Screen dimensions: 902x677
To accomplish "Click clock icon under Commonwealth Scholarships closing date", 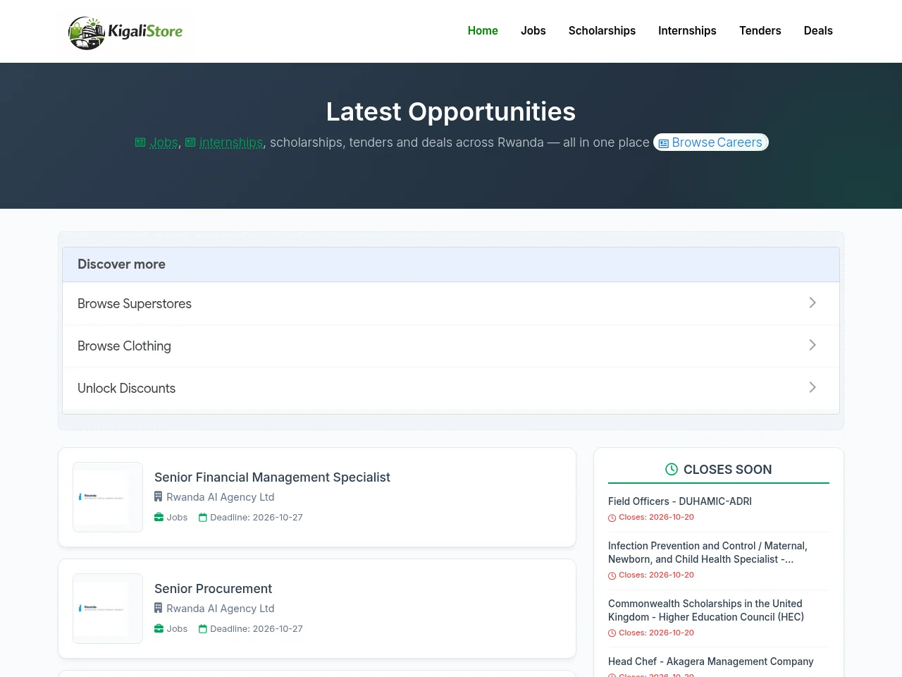I will coord(612,633).
